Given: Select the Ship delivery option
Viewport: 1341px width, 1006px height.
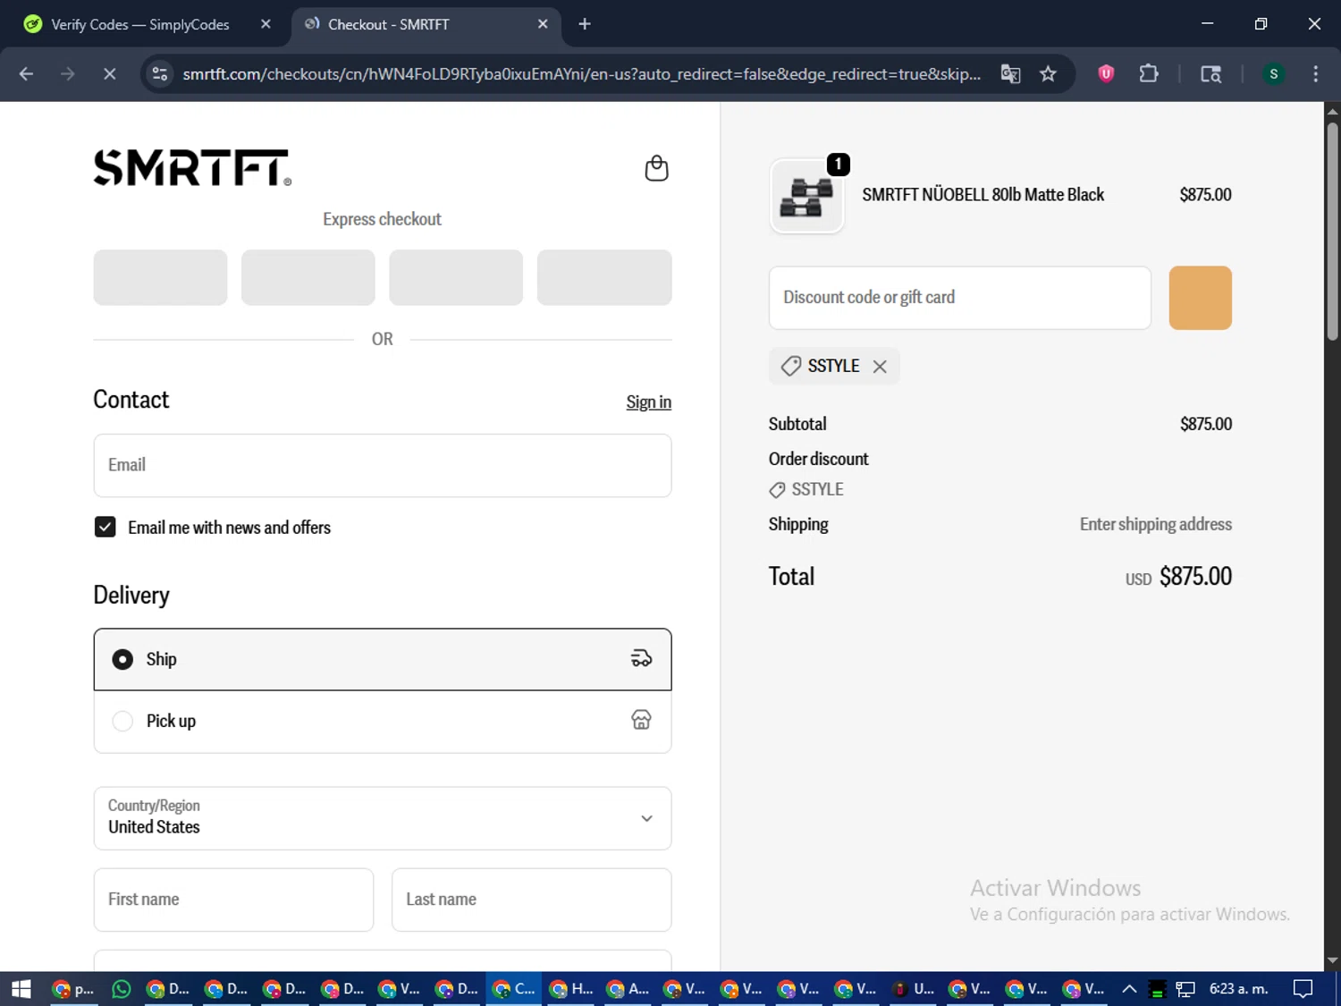Looking at the screenshot, I should click(x=382, y=659).
